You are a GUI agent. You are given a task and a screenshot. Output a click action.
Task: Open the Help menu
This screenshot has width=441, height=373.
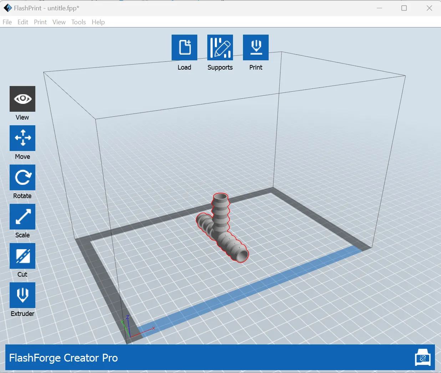click(x=98, y=22)
